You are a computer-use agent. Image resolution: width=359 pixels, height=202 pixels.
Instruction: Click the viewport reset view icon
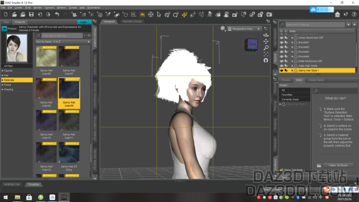tap(266, 61)
